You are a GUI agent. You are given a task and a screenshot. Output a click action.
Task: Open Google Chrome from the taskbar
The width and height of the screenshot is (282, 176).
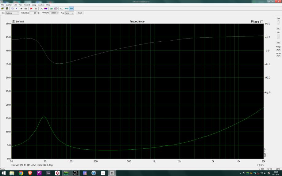(x=21, y=173)
